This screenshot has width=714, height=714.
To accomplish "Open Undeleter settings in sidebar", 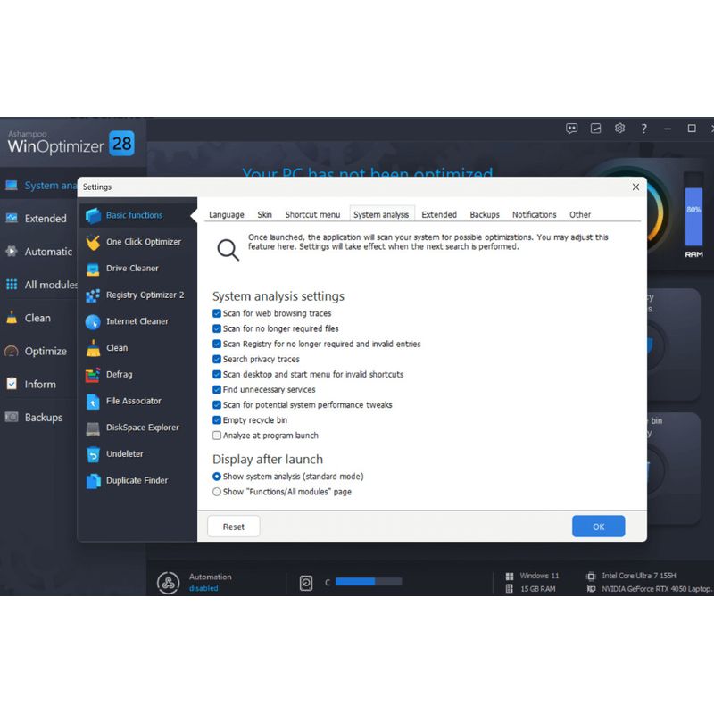I will pyautogui.click(x=124, y=454).
